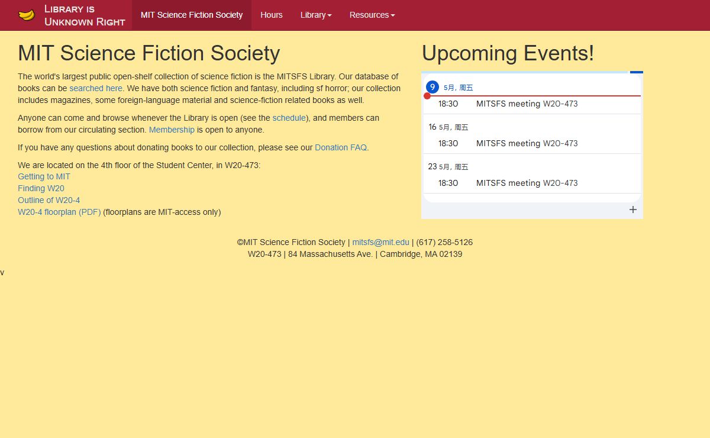
Task: Open the Donation FAQ link
Action: pos(341,147)
